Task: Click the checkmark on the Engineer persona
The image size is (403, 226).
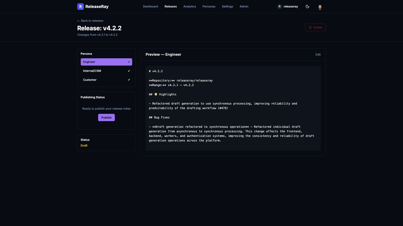Action: coord(129,62)
